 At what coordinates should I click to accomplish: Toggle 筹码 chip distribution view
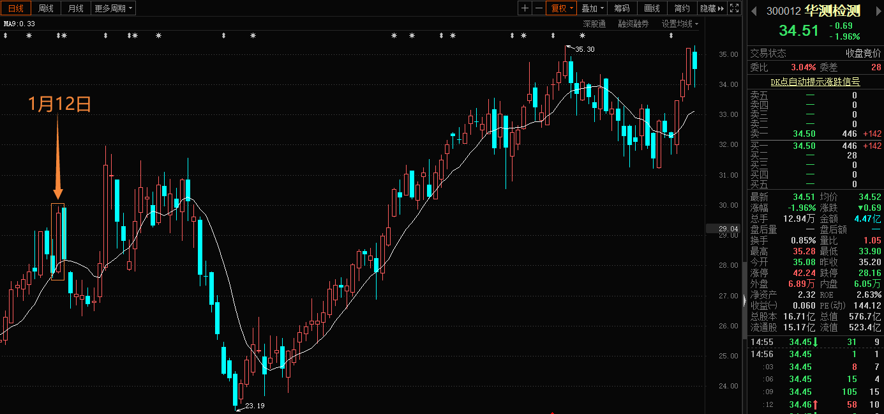point(622,8)
